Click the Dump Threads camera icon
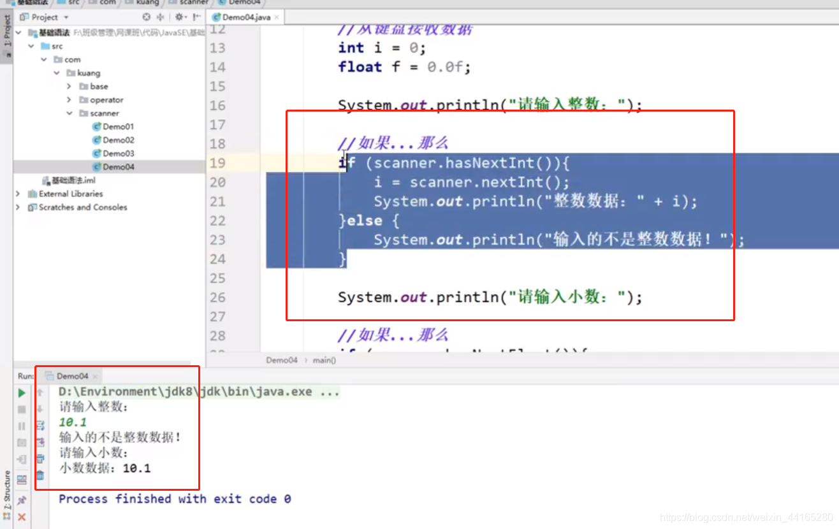This screenshot has height=529, width=839. (22, 443)
